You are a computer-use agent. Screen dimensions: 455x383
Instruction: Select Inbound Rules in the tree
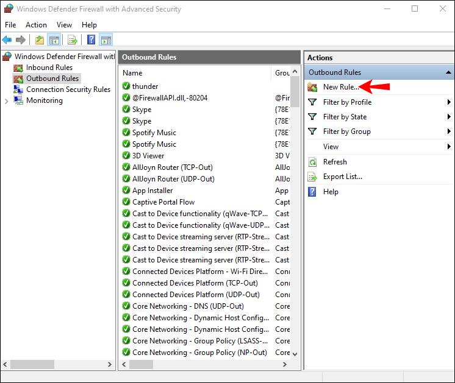click(x=49, y=68)
